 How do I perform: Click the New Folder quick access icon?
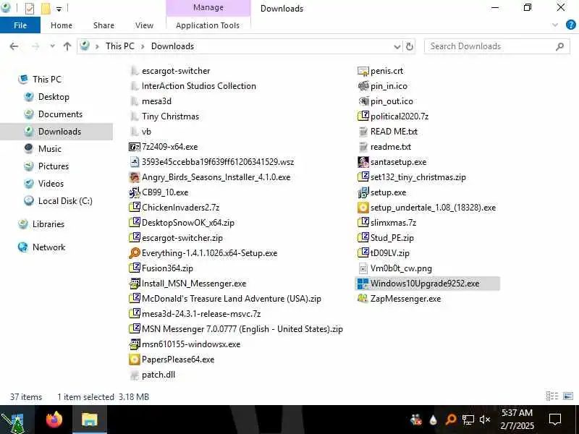click(x=46, y=8)
